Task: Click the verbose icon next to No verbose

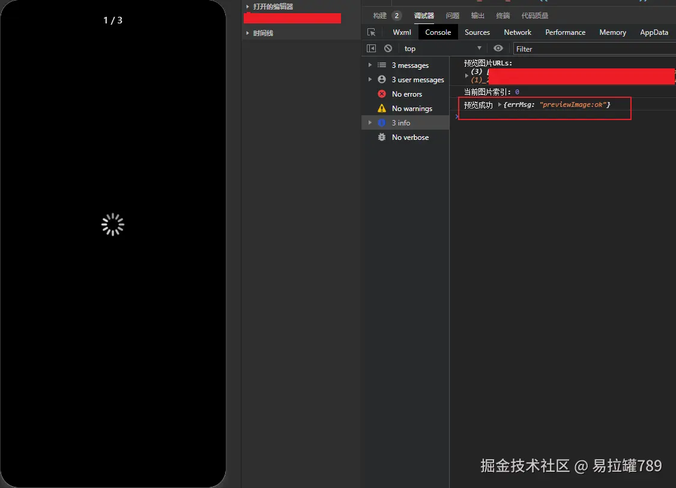Action: [382, 137]
